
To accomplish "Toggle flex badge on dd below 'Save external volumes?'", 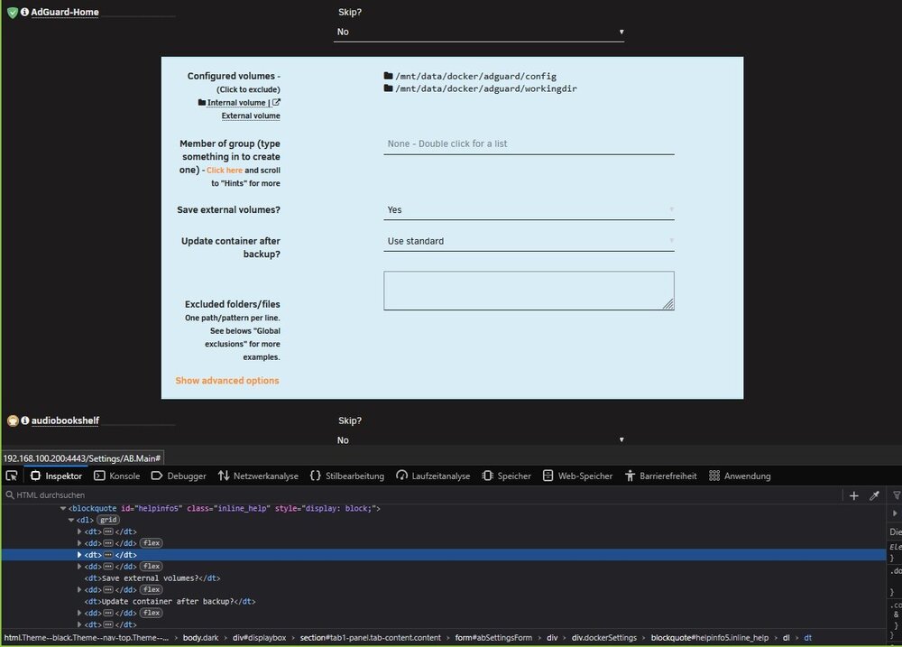I will [152, 589].
